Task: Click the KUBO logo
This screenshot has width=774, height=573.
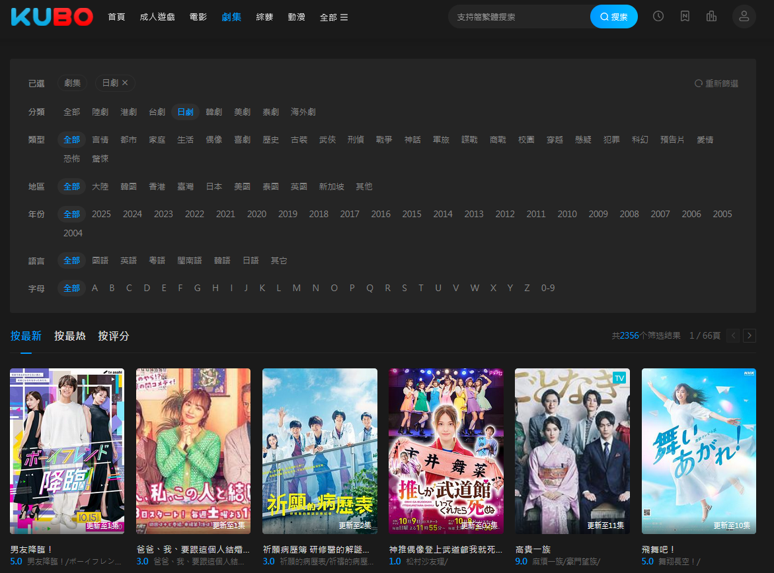Action: click(x=52, y=17)
